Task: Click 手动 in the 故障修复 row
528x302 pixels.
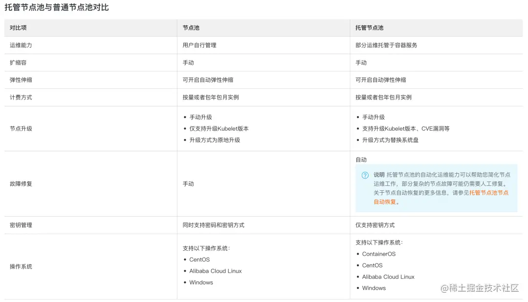Action: click(x=188, y=184)
